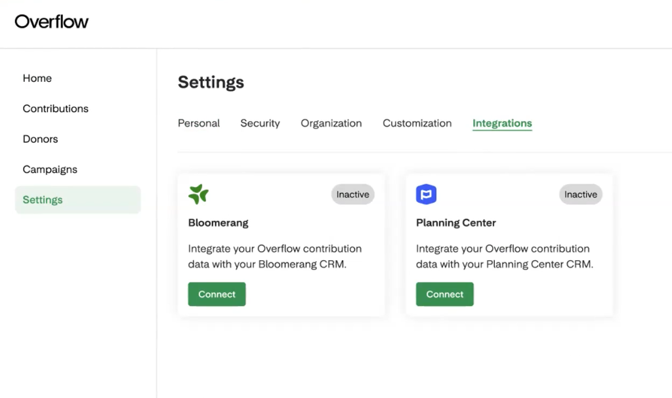Select the Integrations tab
Image resolution: width=672 pixels, height=398 pixels.
[502, 123]
